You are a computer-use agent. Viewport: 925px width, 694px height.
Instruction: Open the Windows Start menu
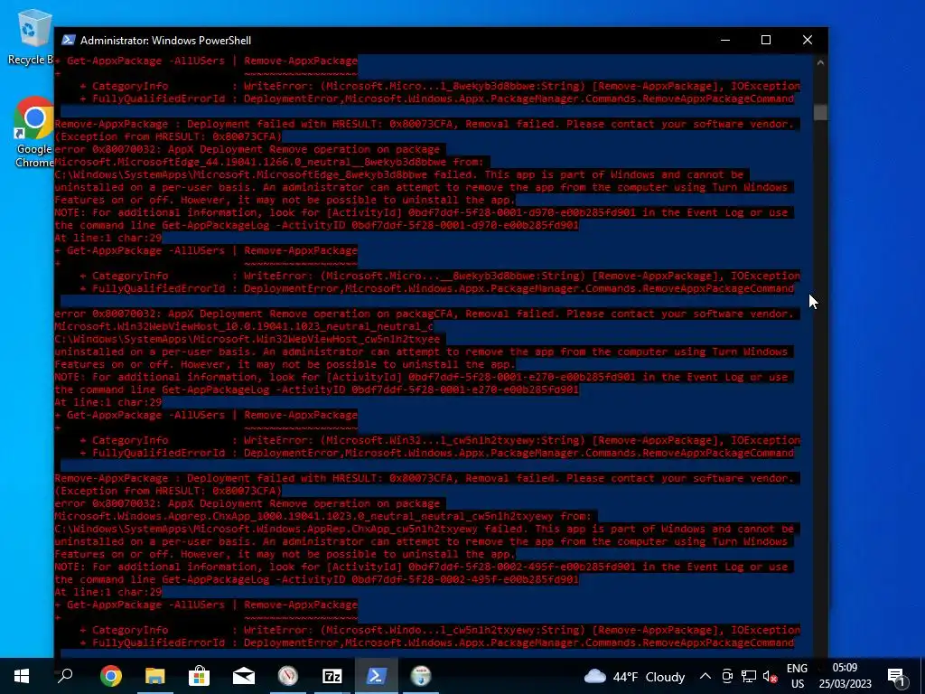point(22,676)
